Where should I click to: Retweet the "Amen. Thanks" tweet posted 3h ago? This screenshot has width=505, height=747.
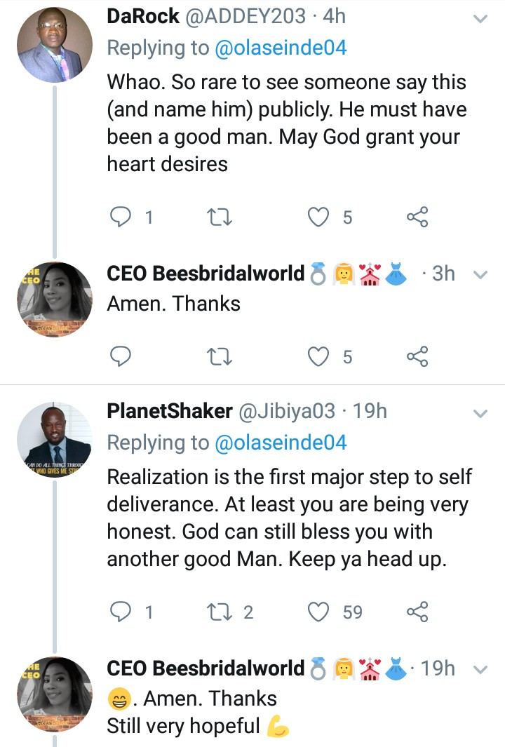pos(221,357)
